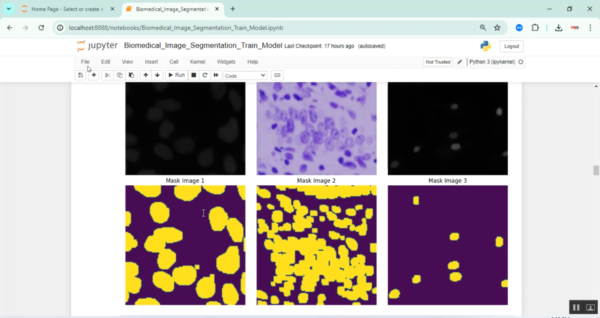Click the Logout button
Viewport: 600px width, 318px height.
[x=511, y=46]
